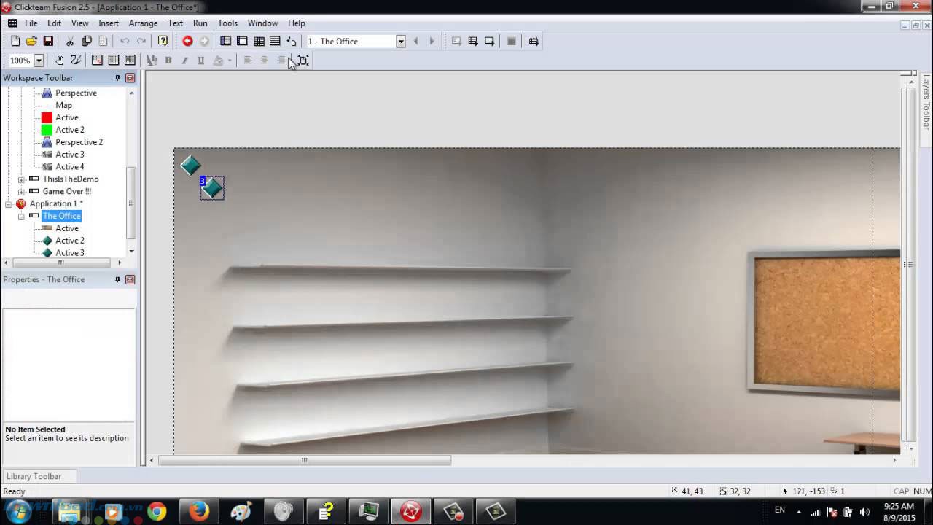
Task: Unpin the Workspace Toolbar
Action: coord(117,78)
